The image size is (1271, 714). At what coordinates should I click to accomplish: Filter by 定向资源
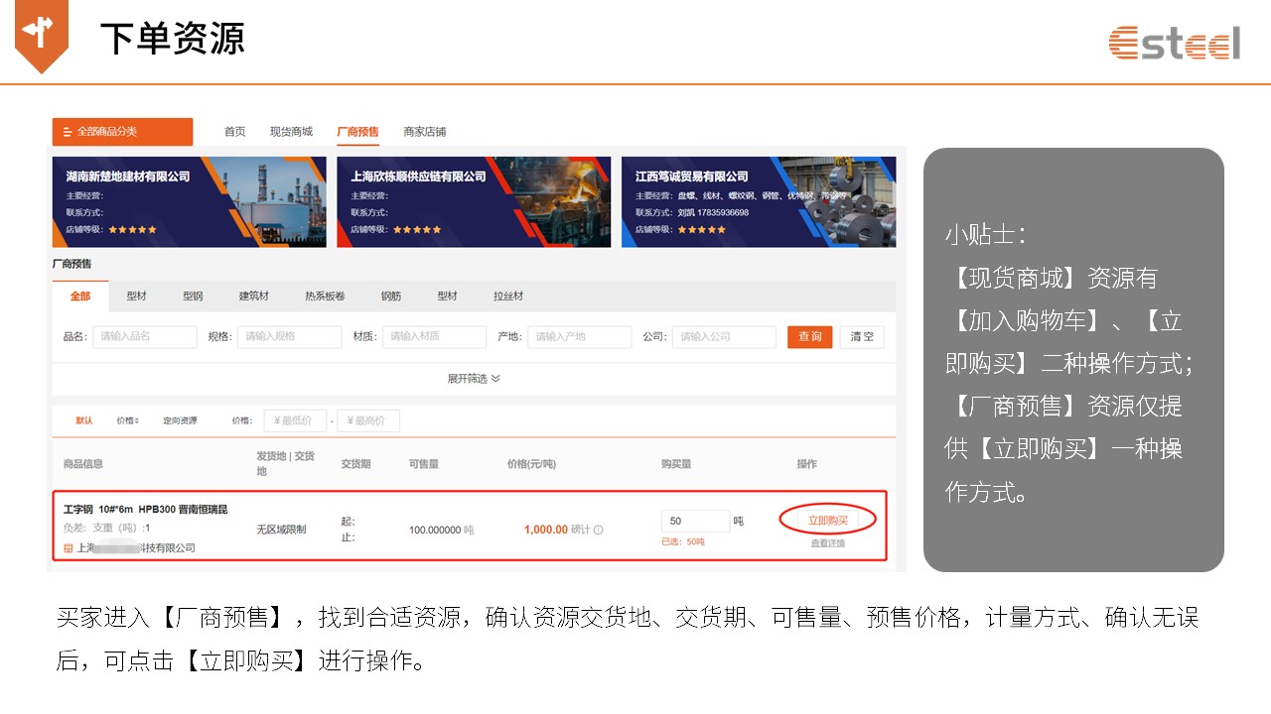pos(180,421)
